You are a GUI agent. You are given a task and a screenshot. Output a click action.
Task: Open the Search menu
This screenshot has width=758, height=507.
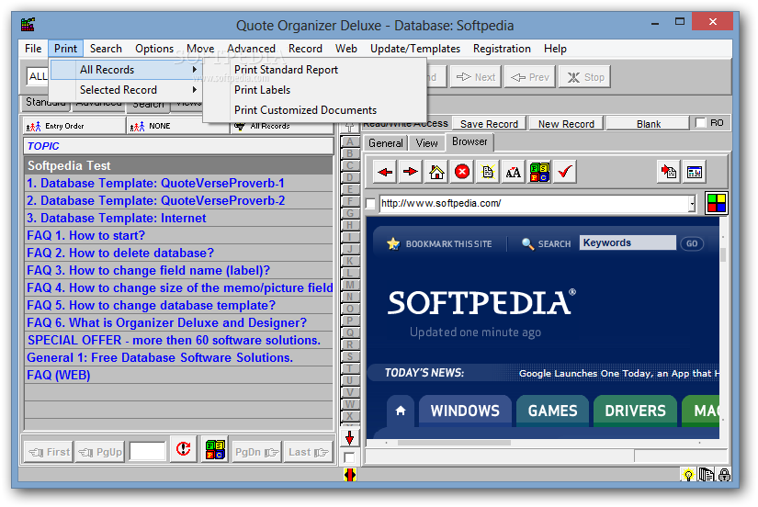pos(106,49)
